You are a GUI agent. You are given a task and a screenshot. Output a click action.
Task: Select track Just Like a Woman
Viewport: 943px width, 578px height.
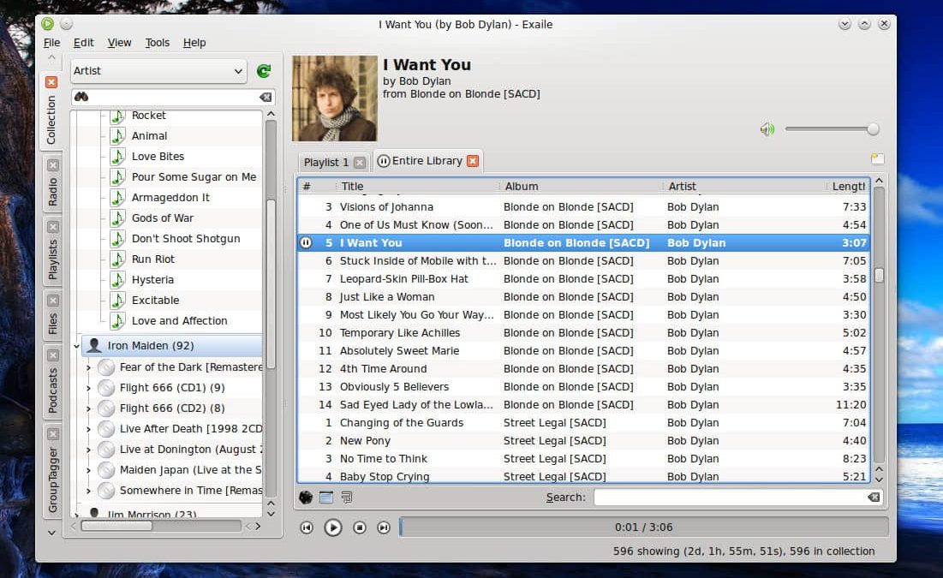pos(583,297)
